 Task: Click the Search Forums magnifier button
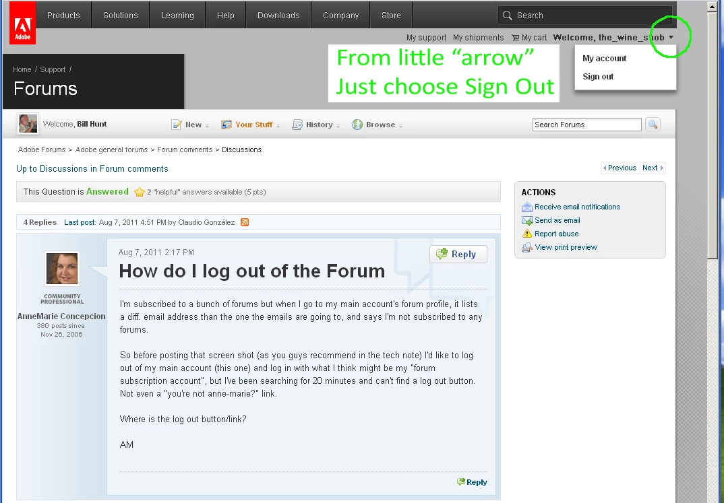(653, 125)
